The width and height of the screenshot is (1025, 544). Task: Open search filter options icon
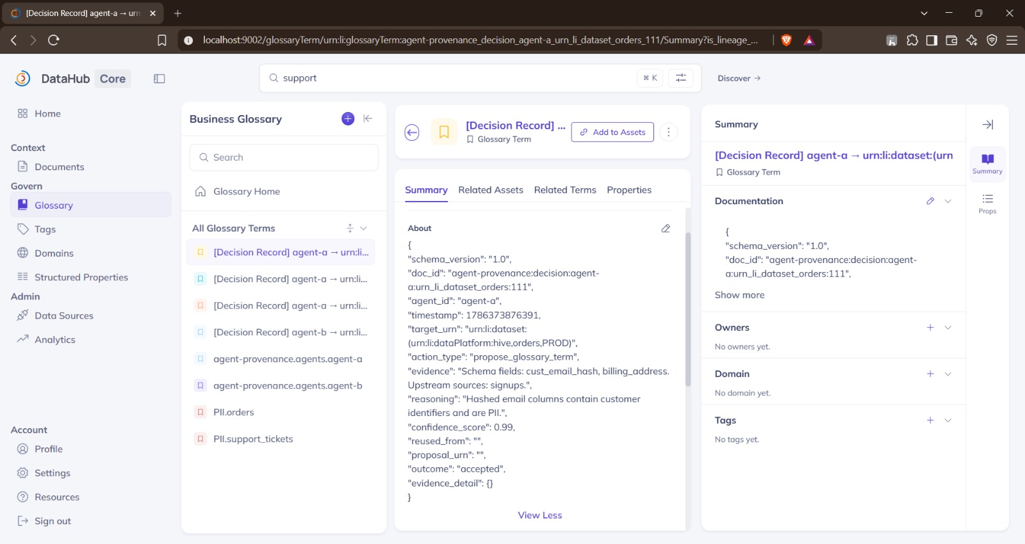(681, 78)
